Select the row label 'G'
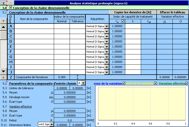This screenshot has height=127, width=189. click(x=11, y=57)
